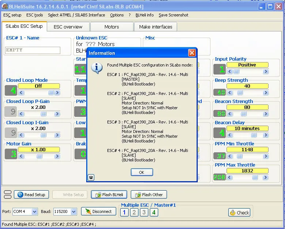This screenshot has width=285, height=229.
Task: Open Select ATMEL / SILABS Interface menu
Action: [76, 15]
